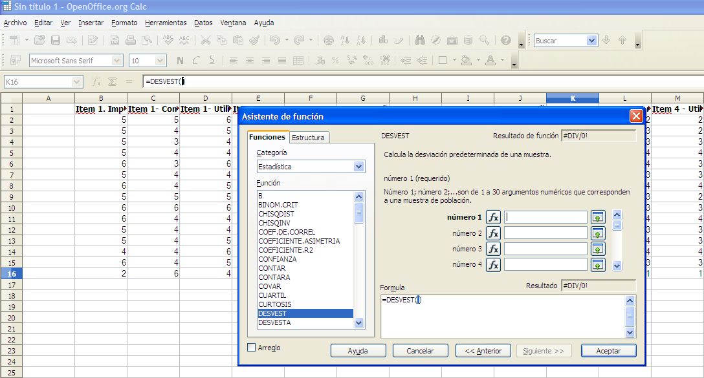This screenshot has width=704, height=378.
Task: Open the Insertar menu
Action: (91, 23)
